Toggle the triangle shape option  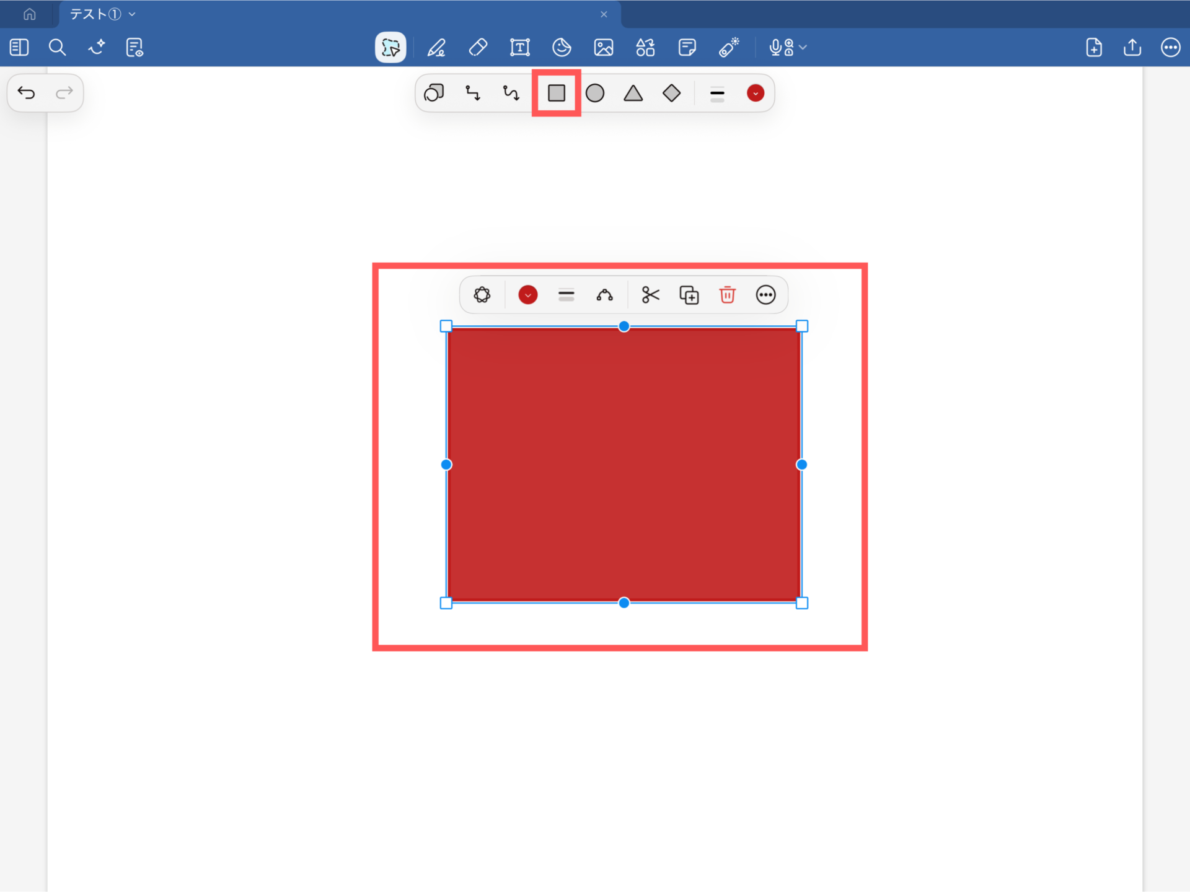pyautogui.click(x=633, y=94)
